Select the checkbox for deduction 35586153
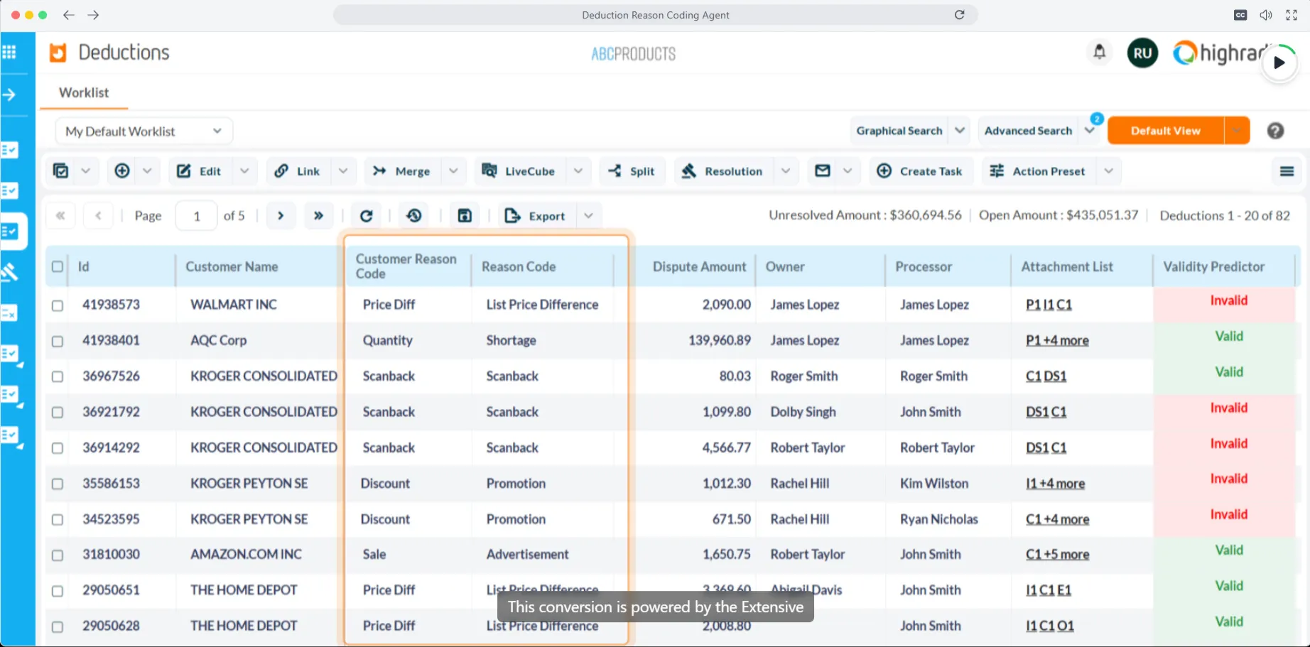 tap(58, 484)
